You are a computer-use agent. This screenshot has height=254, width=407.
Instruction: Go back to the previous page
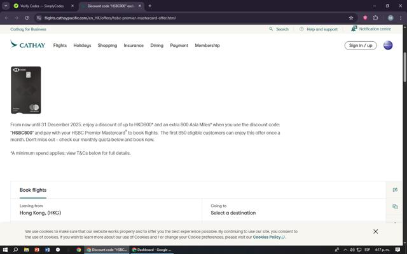[6, 18]
